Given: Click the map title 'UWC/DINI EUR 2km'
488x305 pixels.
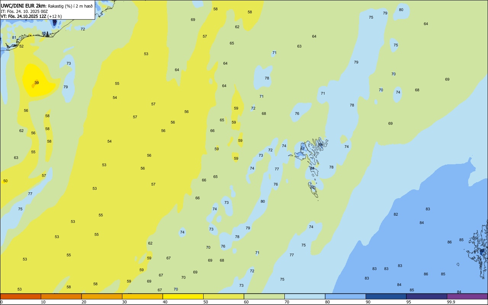Looking at the screenshot, I should pyautogui.click(x=23, y=6).
